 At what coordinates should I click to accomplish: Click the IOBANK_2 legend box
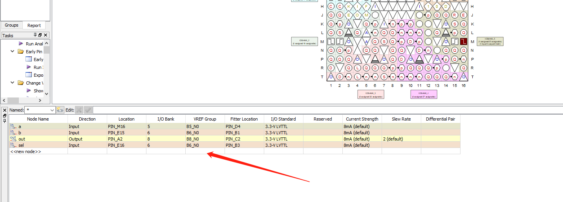coord(304,41)
